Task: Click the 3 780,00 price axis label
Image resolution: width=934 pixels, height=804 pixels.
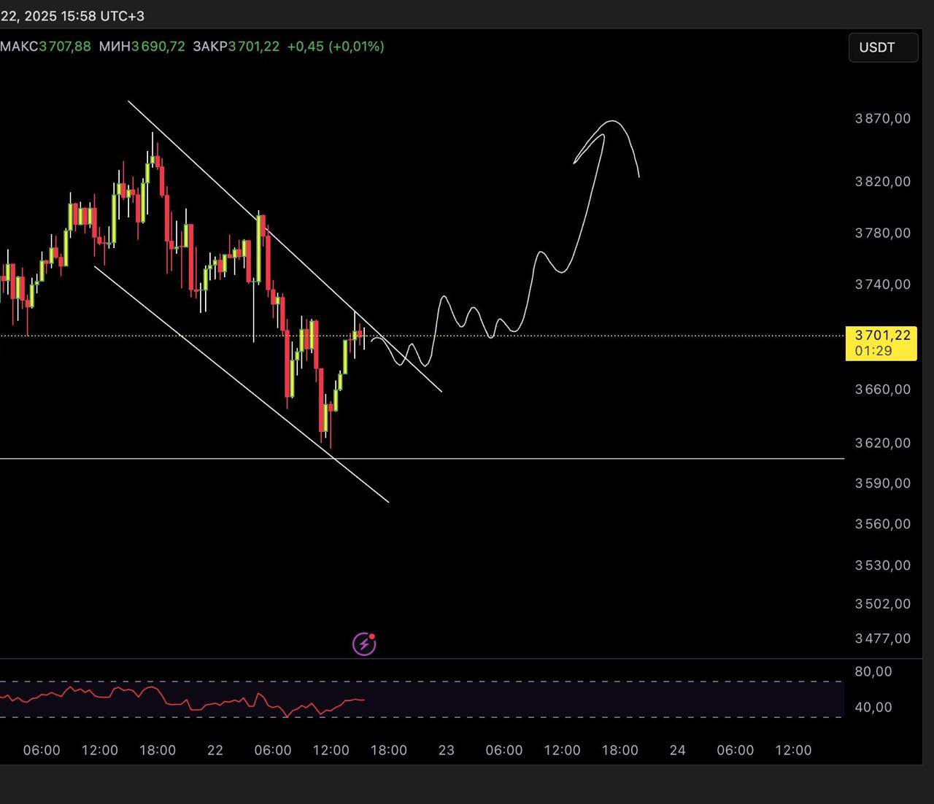Action: point(883,233)
